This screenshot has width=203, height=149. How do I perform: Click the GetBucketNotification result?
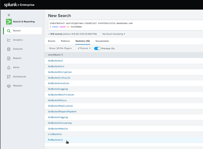61,95
